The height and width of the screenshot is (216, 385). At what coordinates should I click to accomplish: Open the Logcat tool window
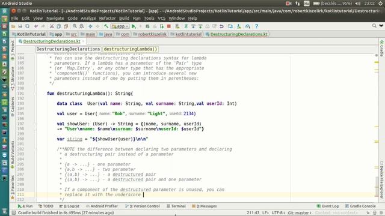click(69, 206)
